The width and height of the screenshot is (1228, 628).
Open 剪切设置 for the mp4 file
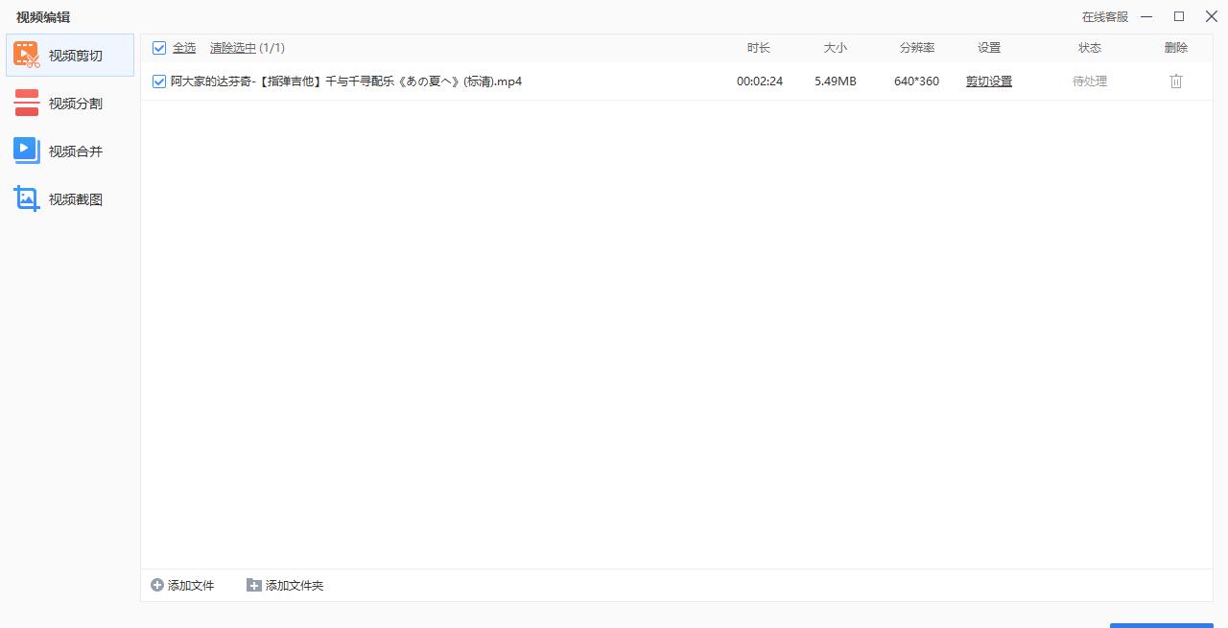(989, 81)
